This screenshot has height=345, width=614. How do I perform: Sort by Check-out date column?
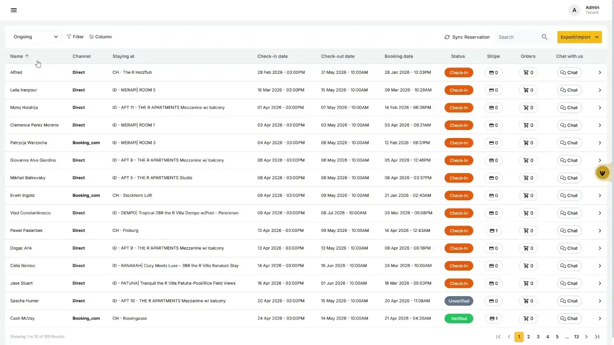coord(338,57)
